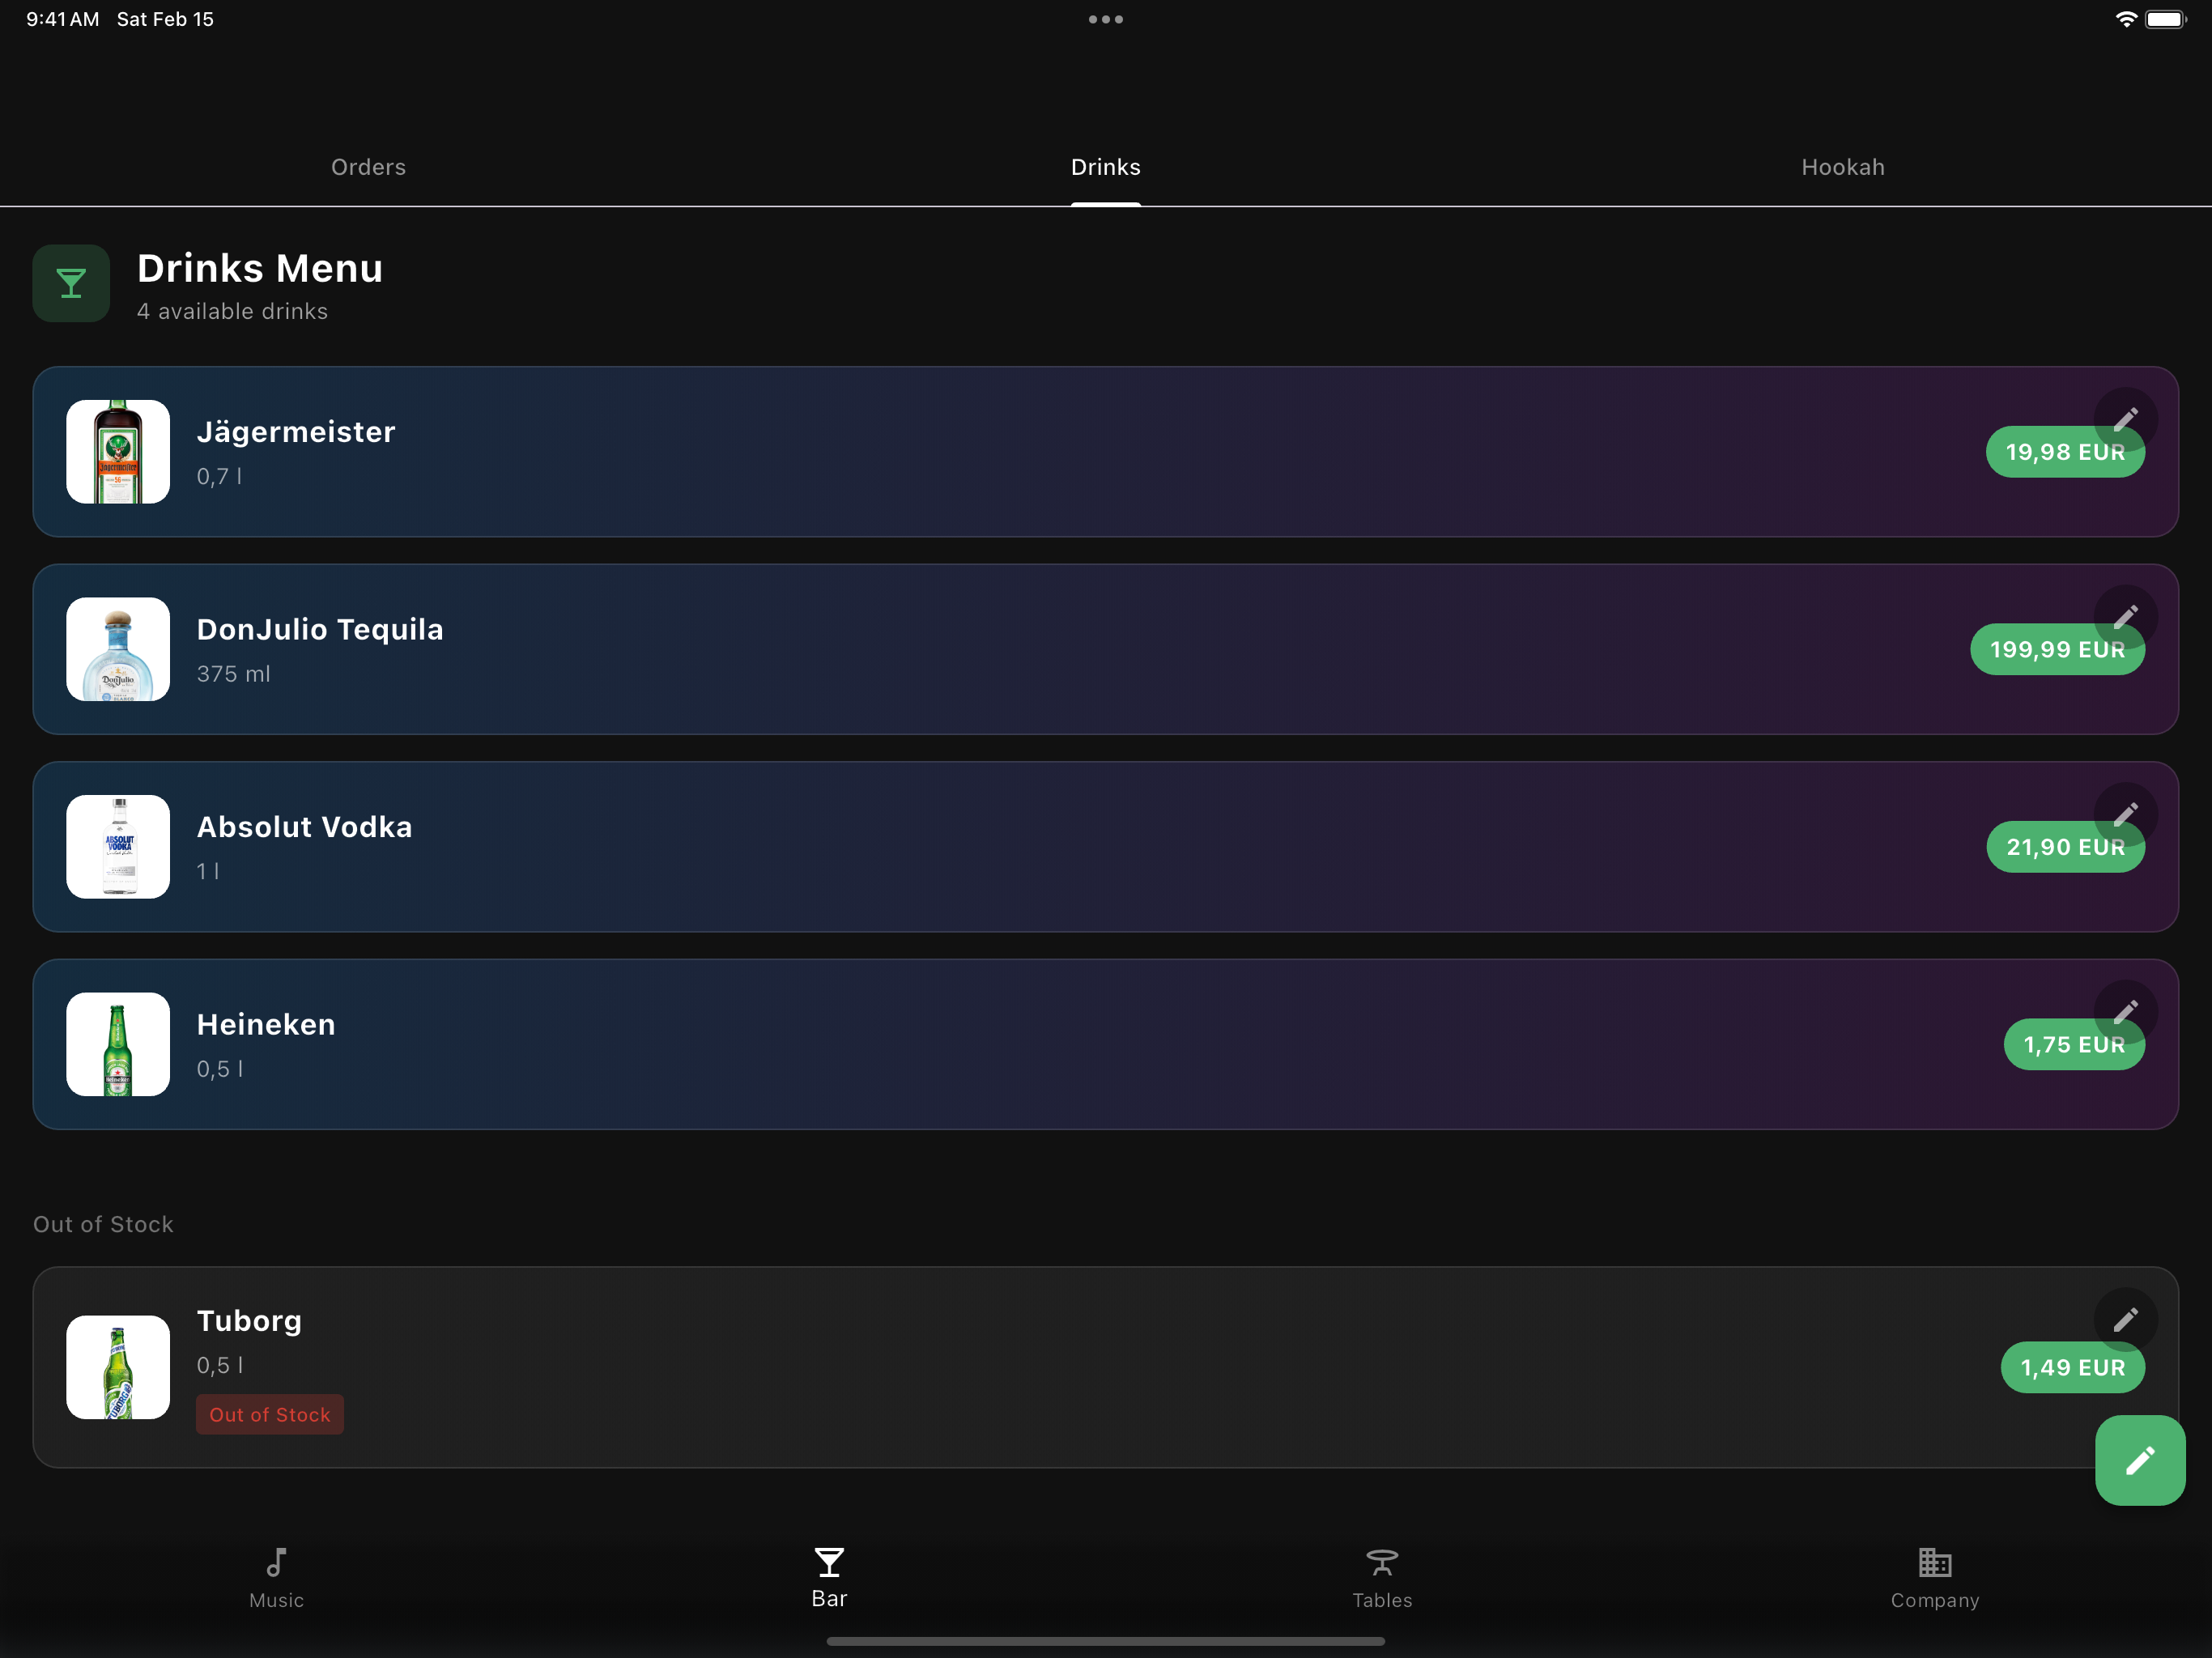Edit the Jägermeister drink entry
Viewport: 2212px width, 1658px height.
(x=2125, y=418)
